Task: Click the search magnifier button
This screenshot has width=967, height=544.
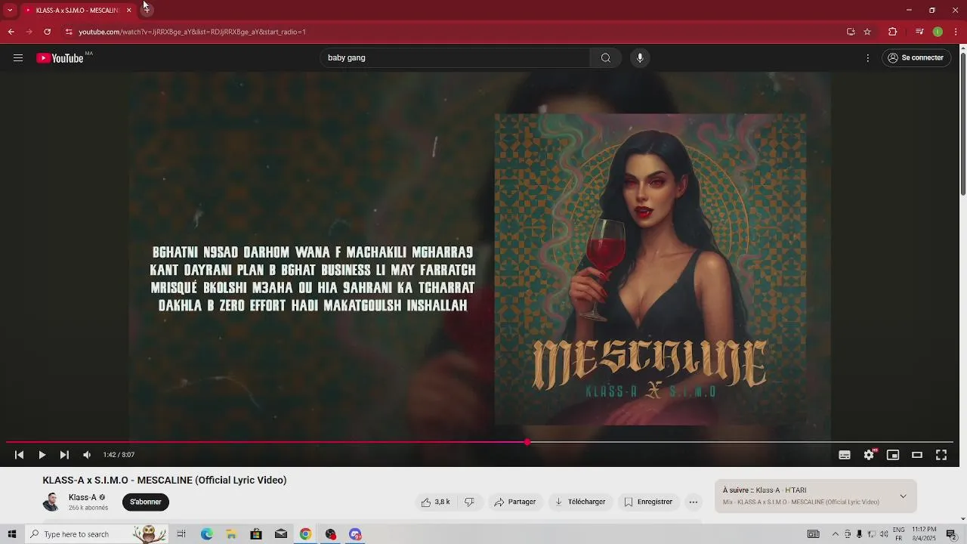Action: [x=606, y=58]
